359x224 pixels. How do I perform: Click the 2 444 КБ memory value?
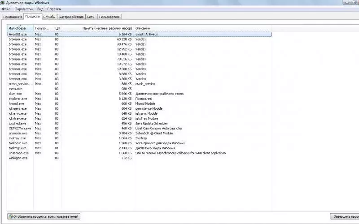point(125,148)
